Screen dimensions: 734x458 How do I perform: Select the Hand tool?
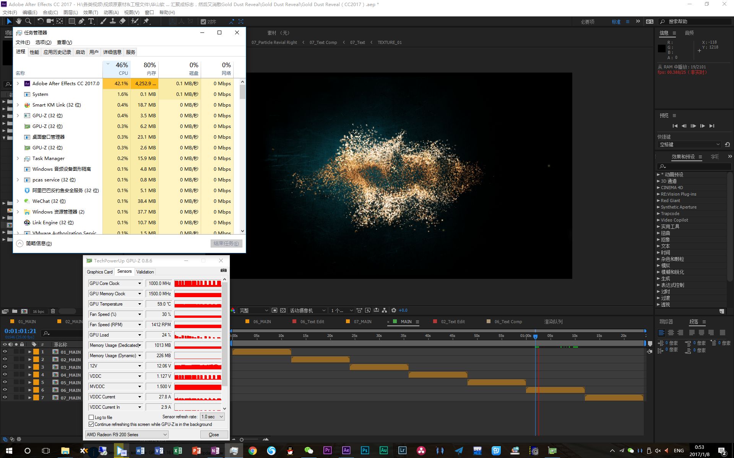18,21
